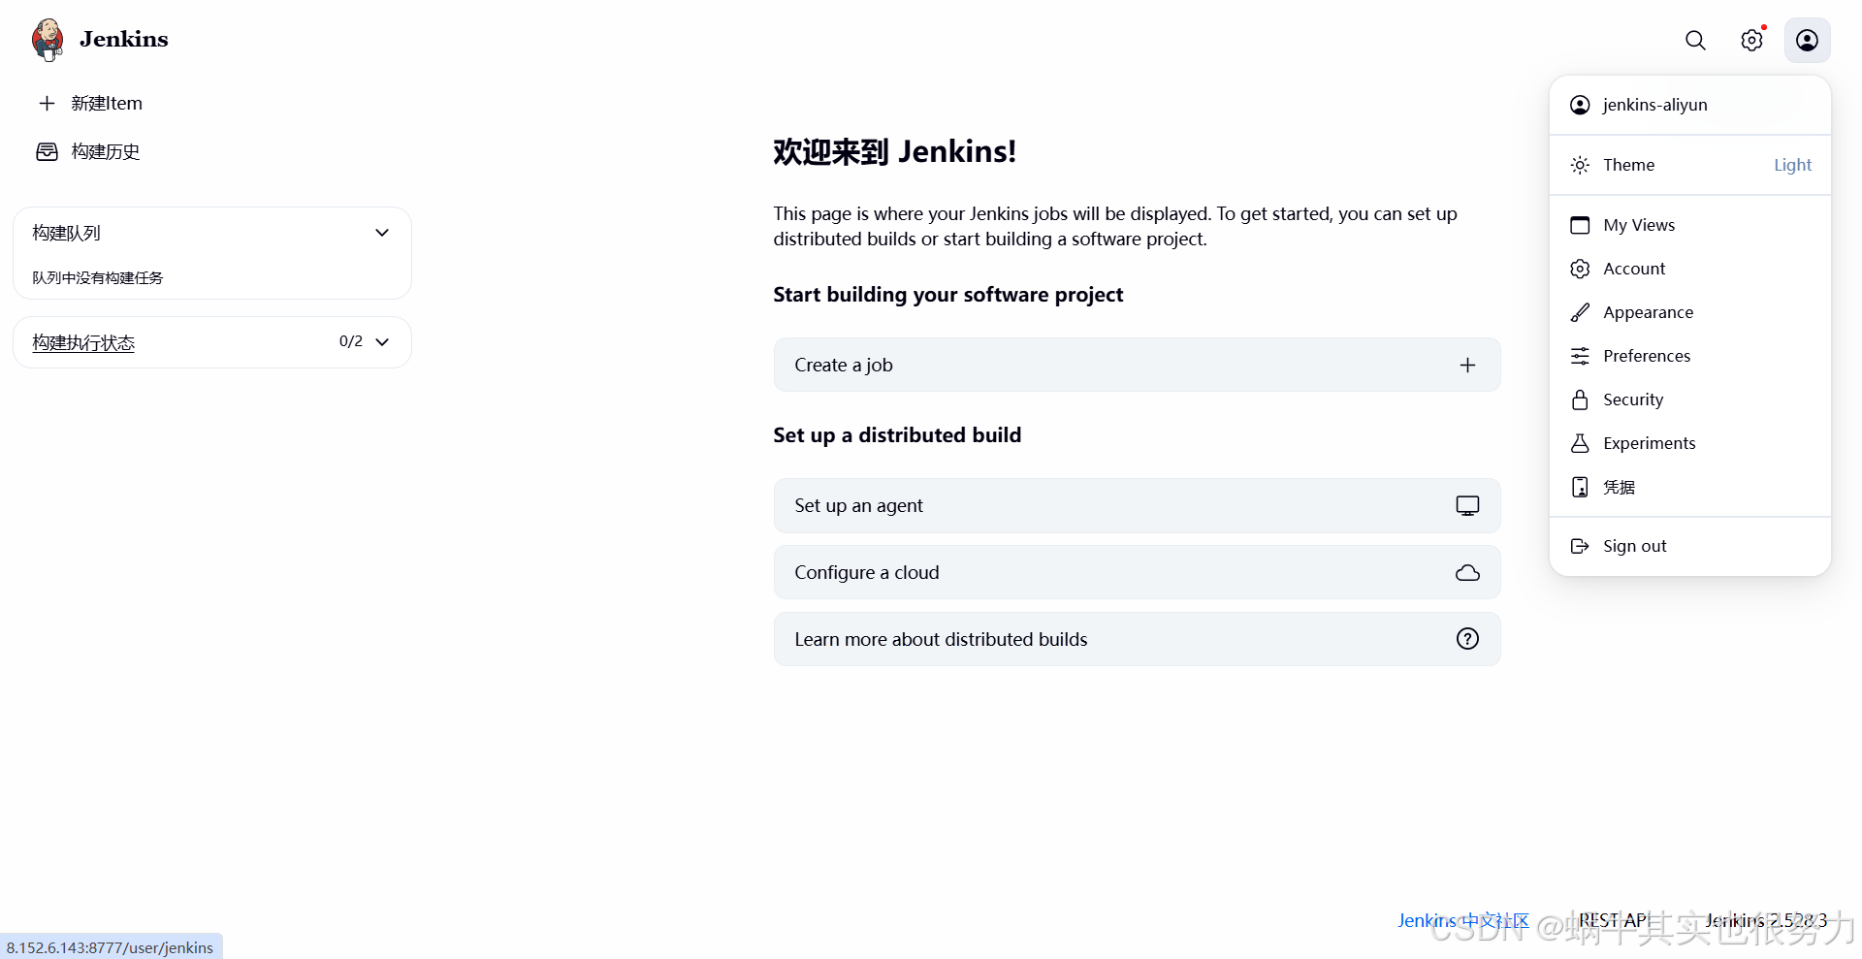Choose Sign out from the menu
1862x959 pixels.
coord(1690,546)
